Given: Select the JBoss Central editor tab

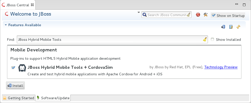Looking at the screenshot, I should point(18,5).
